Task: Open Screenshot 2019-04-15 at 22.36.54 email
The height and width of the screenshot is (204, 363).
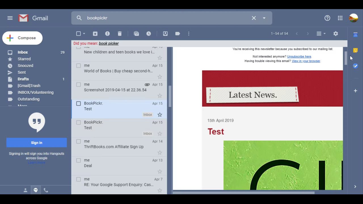Action: tap(119, 90)
